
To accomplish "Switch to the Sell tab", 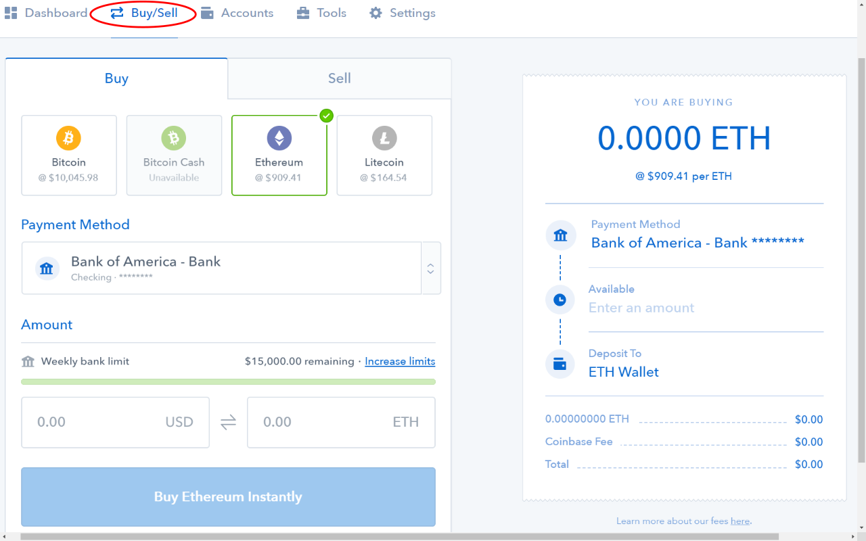I will coord(339,78).
